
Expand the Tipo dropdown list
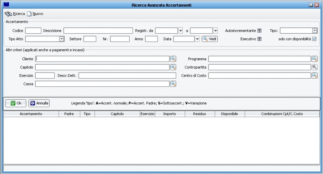314,30
